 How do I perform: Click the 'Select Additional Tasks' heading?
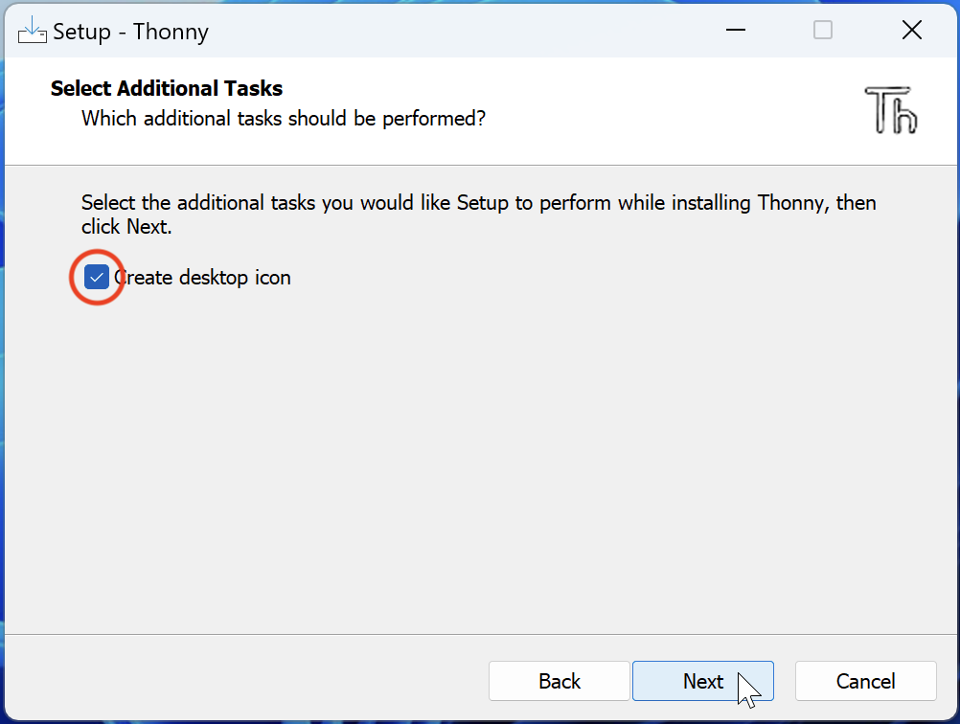click(167, 89)
